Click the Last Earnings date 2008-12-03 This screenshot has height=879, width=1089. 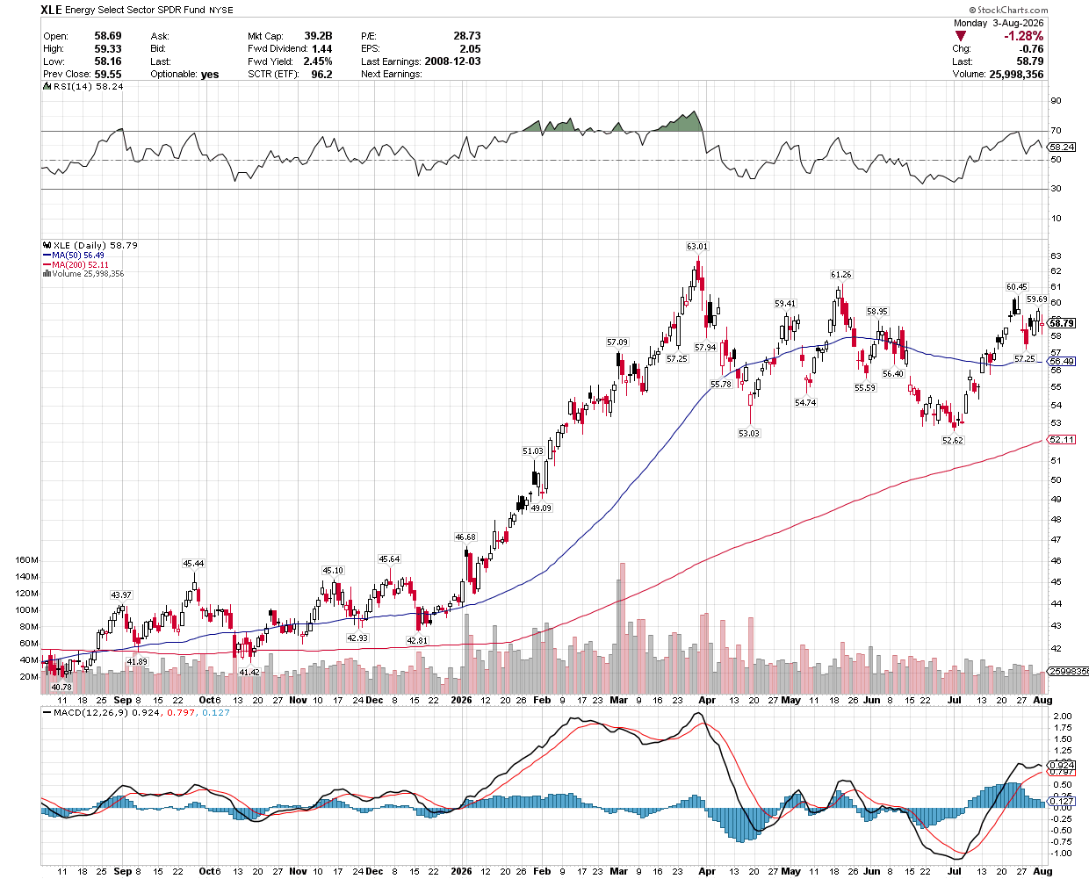click(x=452, y=61)
